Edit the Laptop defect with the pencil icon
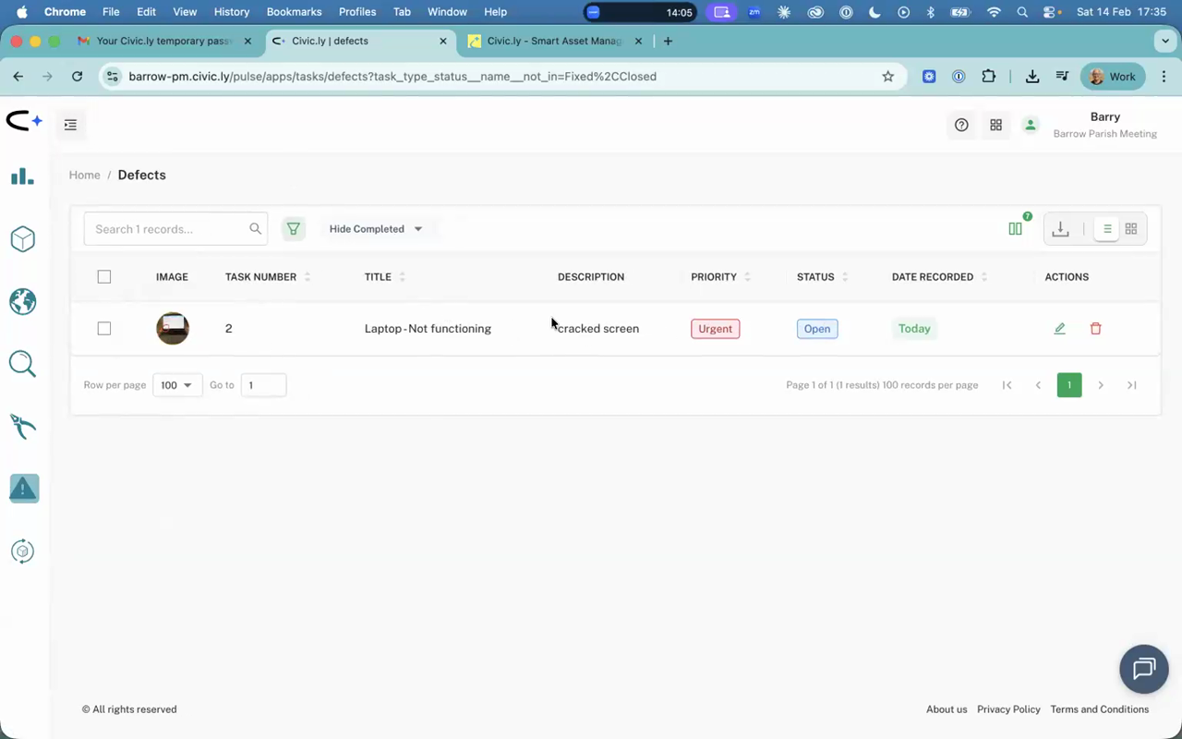 (1059, 328)
